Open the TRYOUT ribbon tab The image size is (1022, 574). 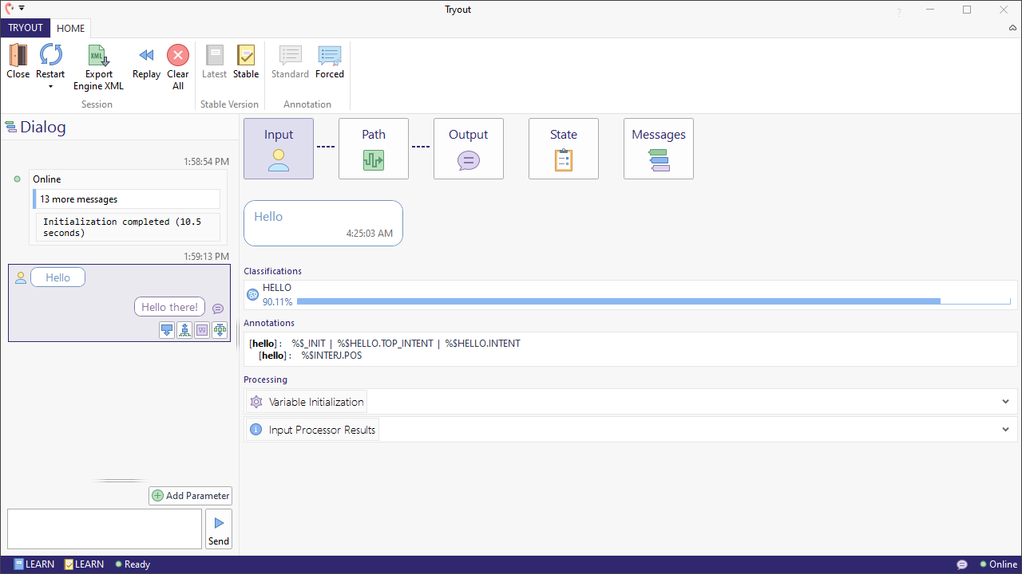(x=26, y=28)
